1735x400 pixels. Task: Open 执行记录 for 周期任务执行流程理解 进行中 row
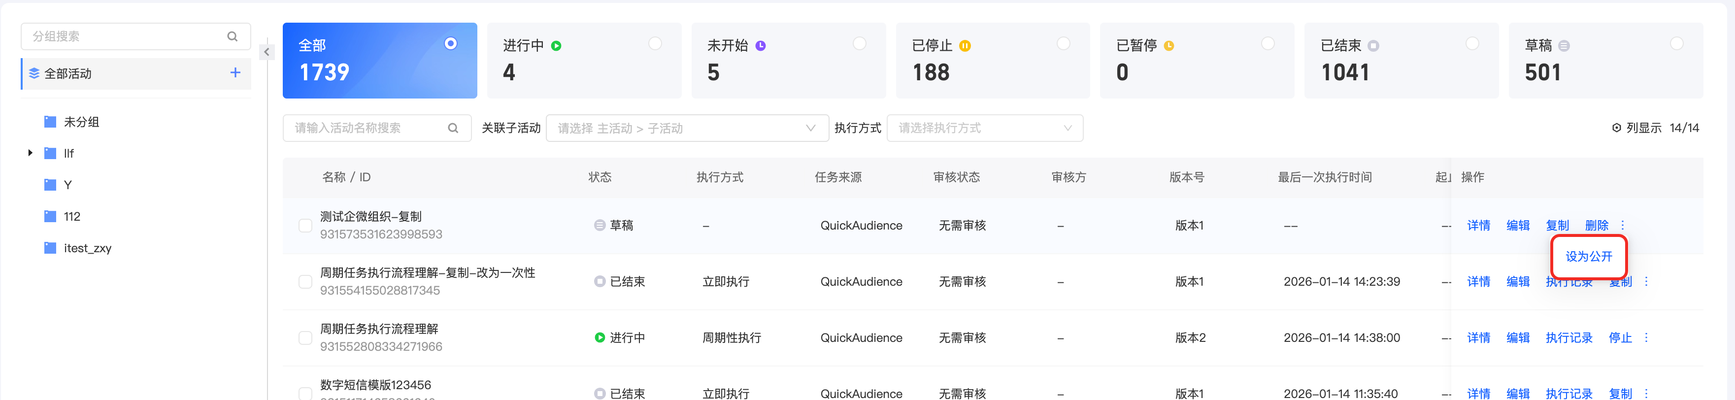[1568, 337]
